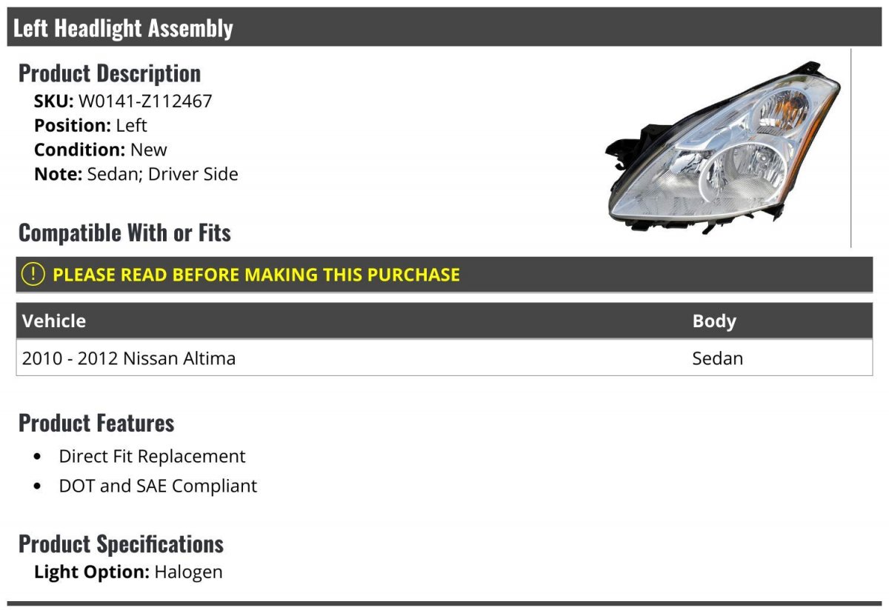Open the headlight product photo
This screenshot has width=889, height=613.
724,149
